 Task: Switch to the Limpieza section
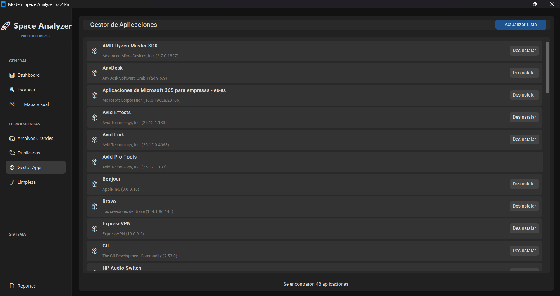tap(26, 182)
